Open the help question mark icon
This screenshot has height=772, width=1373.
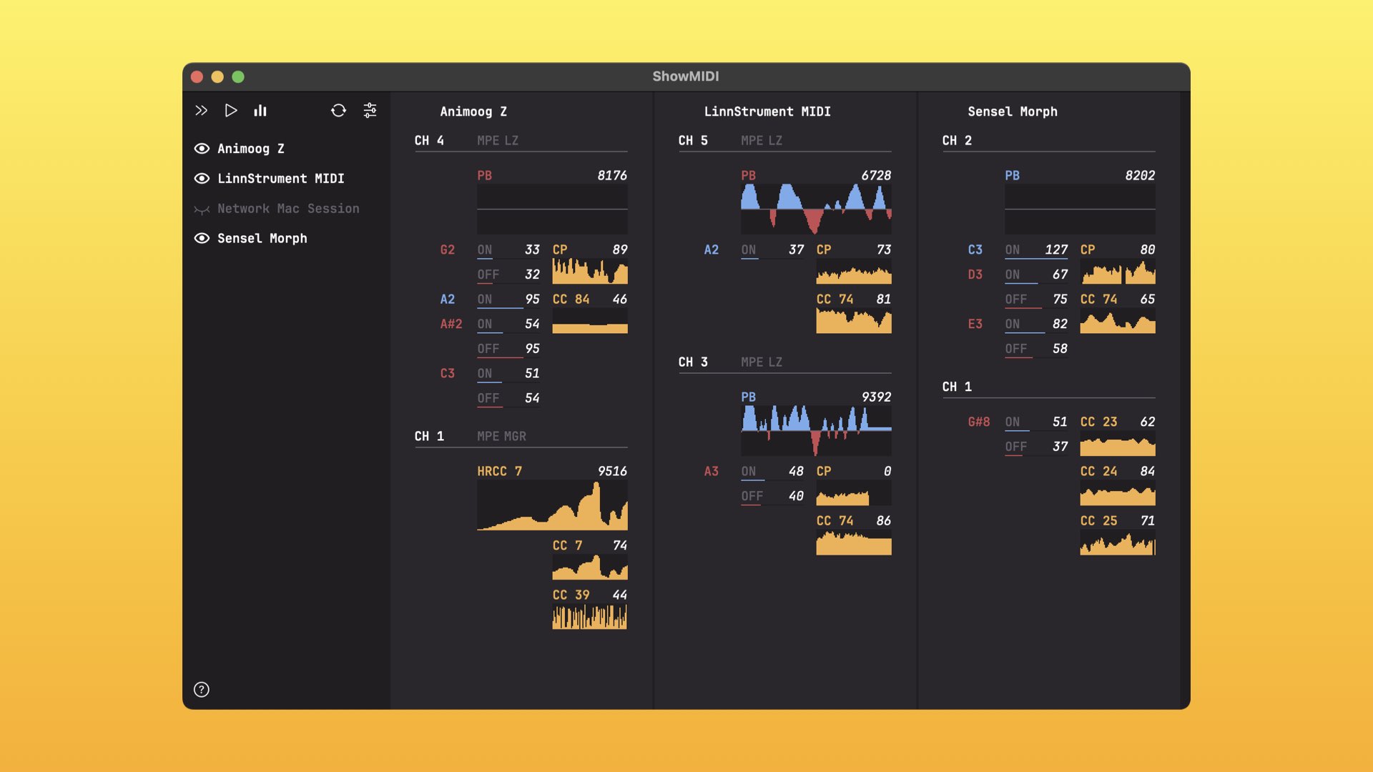click(x=202, y=689)
